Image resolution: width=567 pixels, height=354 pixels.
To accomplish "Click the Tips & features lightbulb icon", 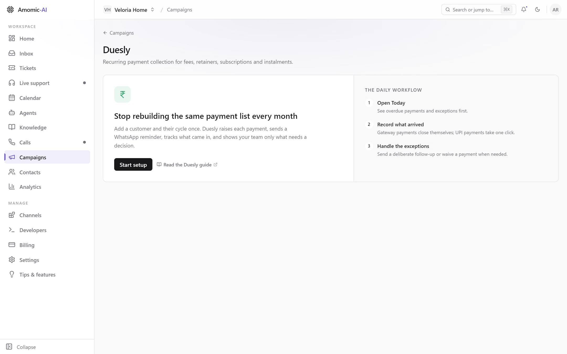I will (12, 274).
